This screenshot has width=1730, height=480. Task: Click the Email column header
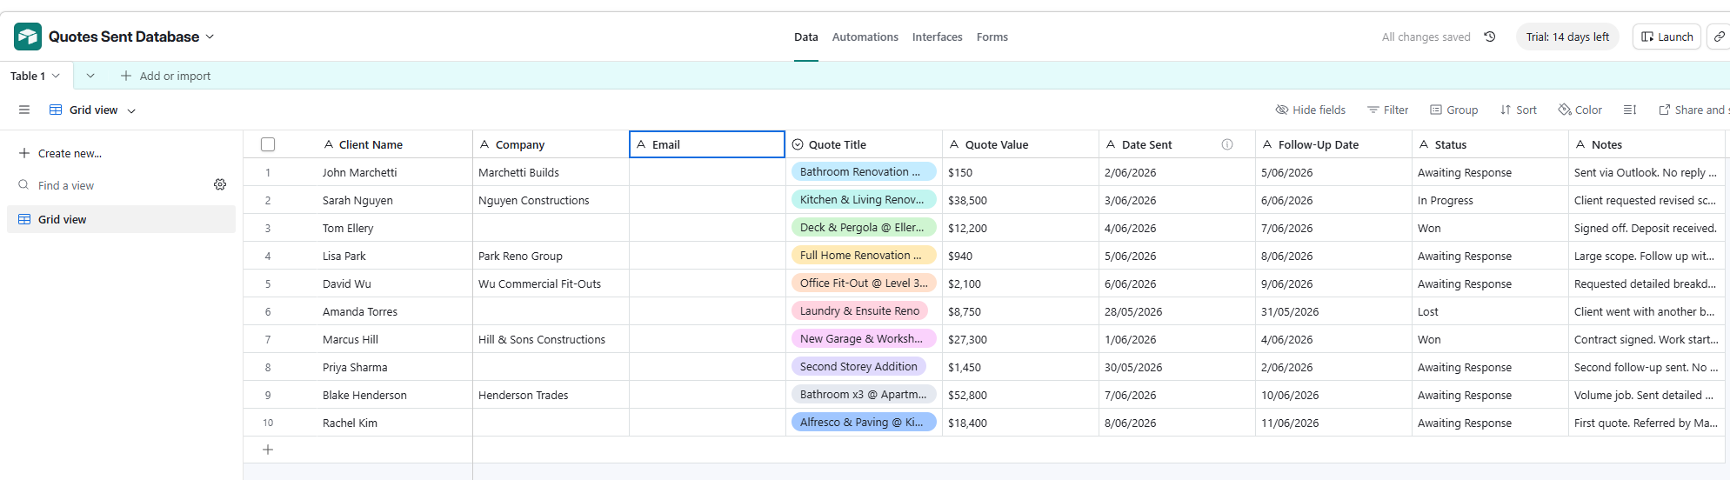(707, 144)
